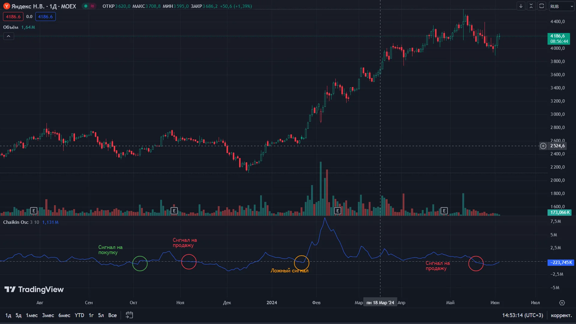Viewport: 576px width, 324px height.
Task: Select the Все time range
Action: [112, 315]
